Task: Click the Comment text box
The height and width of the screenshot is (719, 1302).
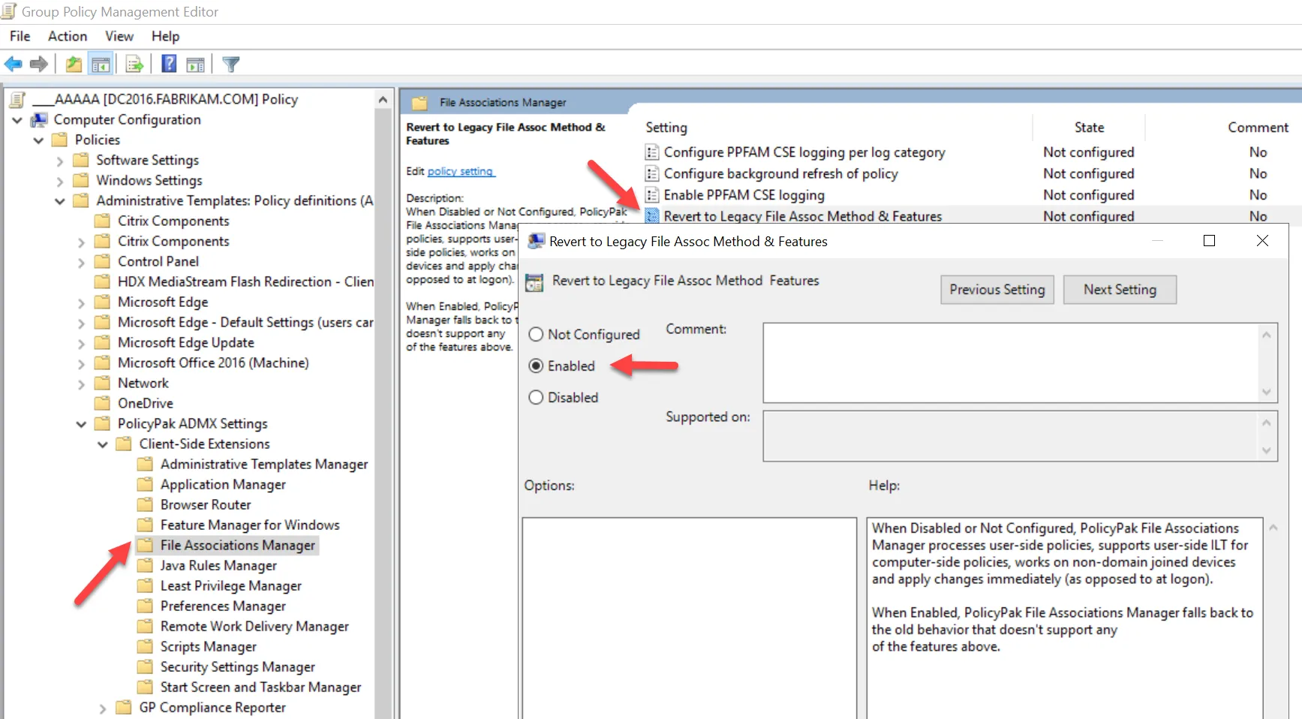Action: [1010, 363]
